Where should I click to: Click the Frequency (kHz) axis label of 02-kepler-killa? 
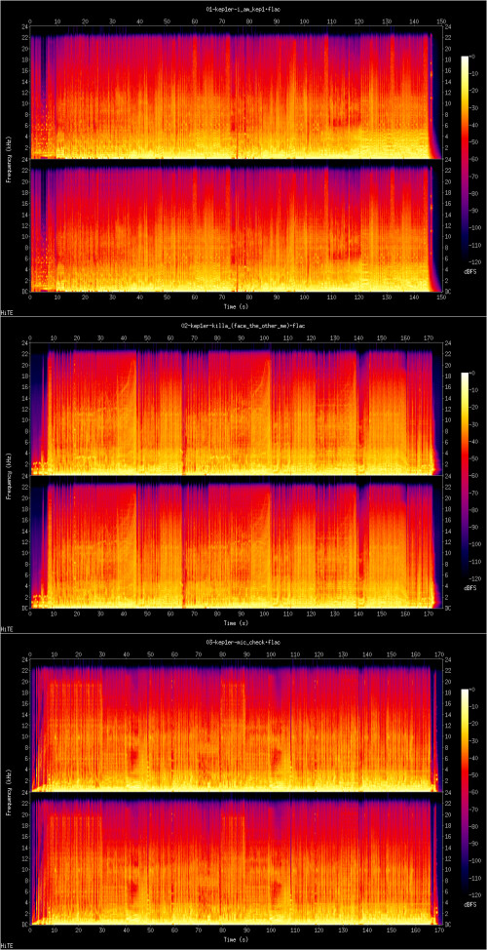tap(9, 476)
